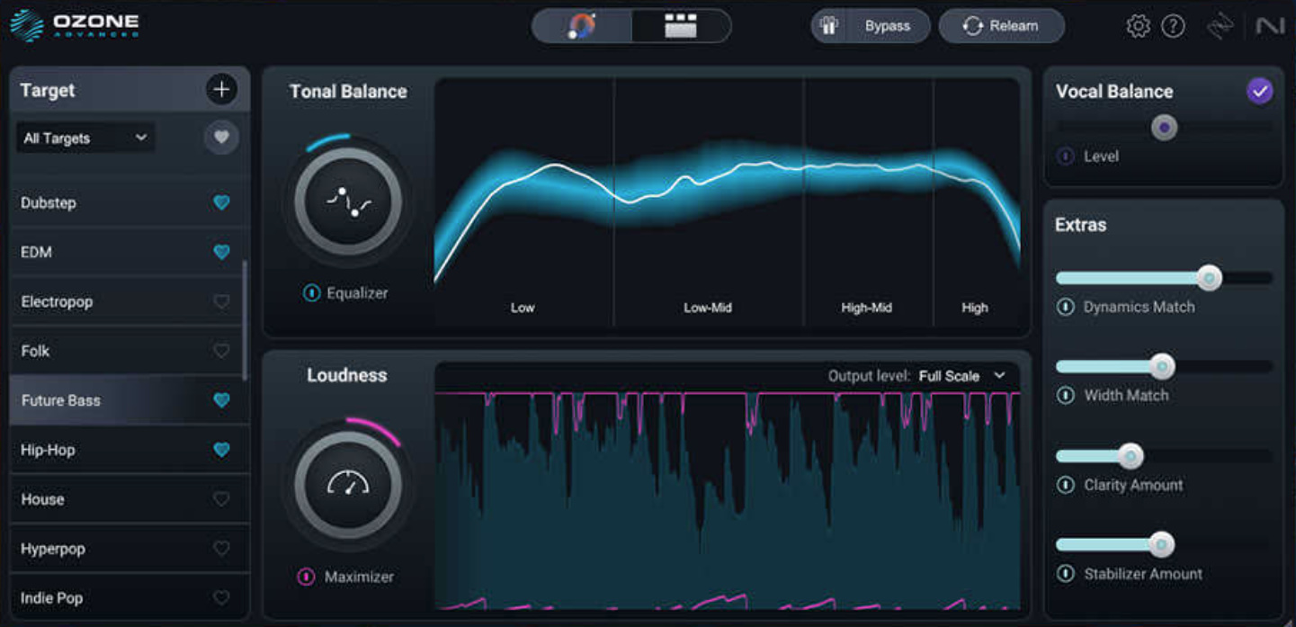The image size is (1296, 627).
Task: Add a new target with plus button
Action: coord(221,89)
